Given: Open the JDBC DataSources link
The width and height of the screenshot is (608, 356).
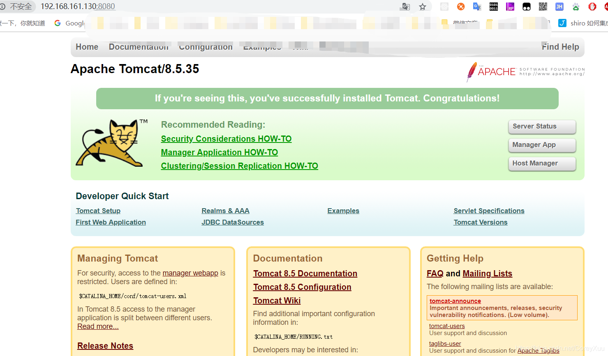Looking at the screenshot, I should tap(233, 222).
